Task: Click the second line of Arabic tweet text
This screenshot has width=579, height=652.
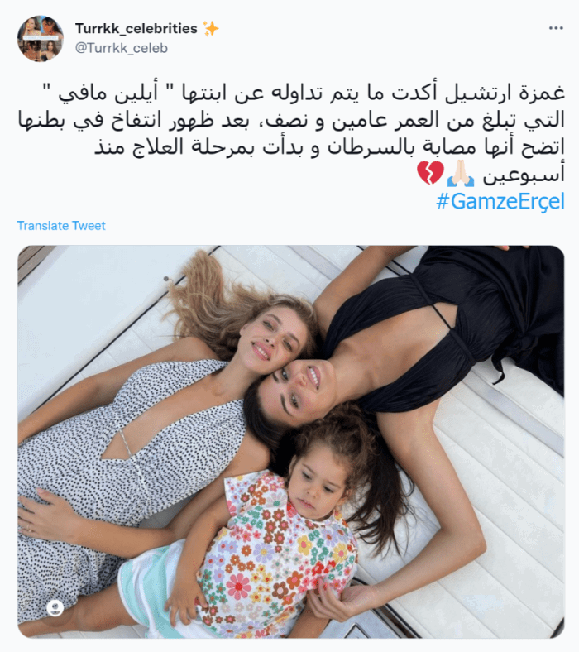Action: (x=291, y=120)
